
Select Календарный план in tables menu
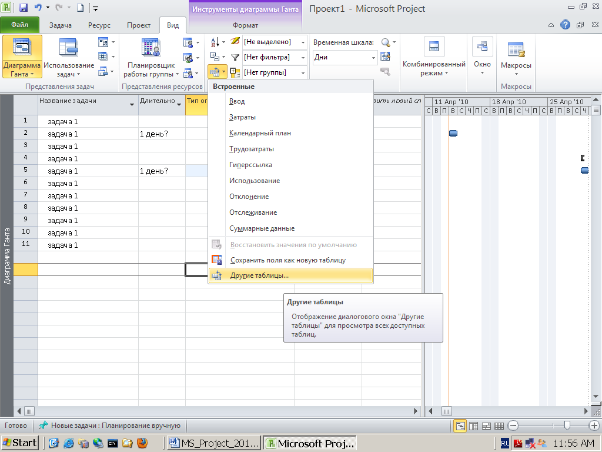290,133
